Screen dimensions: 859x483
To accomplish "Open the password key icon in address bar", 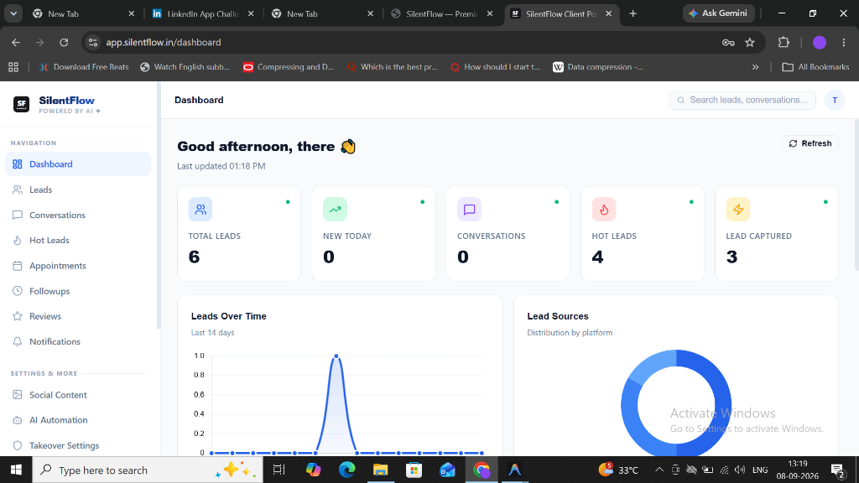I will coord(728,42).
